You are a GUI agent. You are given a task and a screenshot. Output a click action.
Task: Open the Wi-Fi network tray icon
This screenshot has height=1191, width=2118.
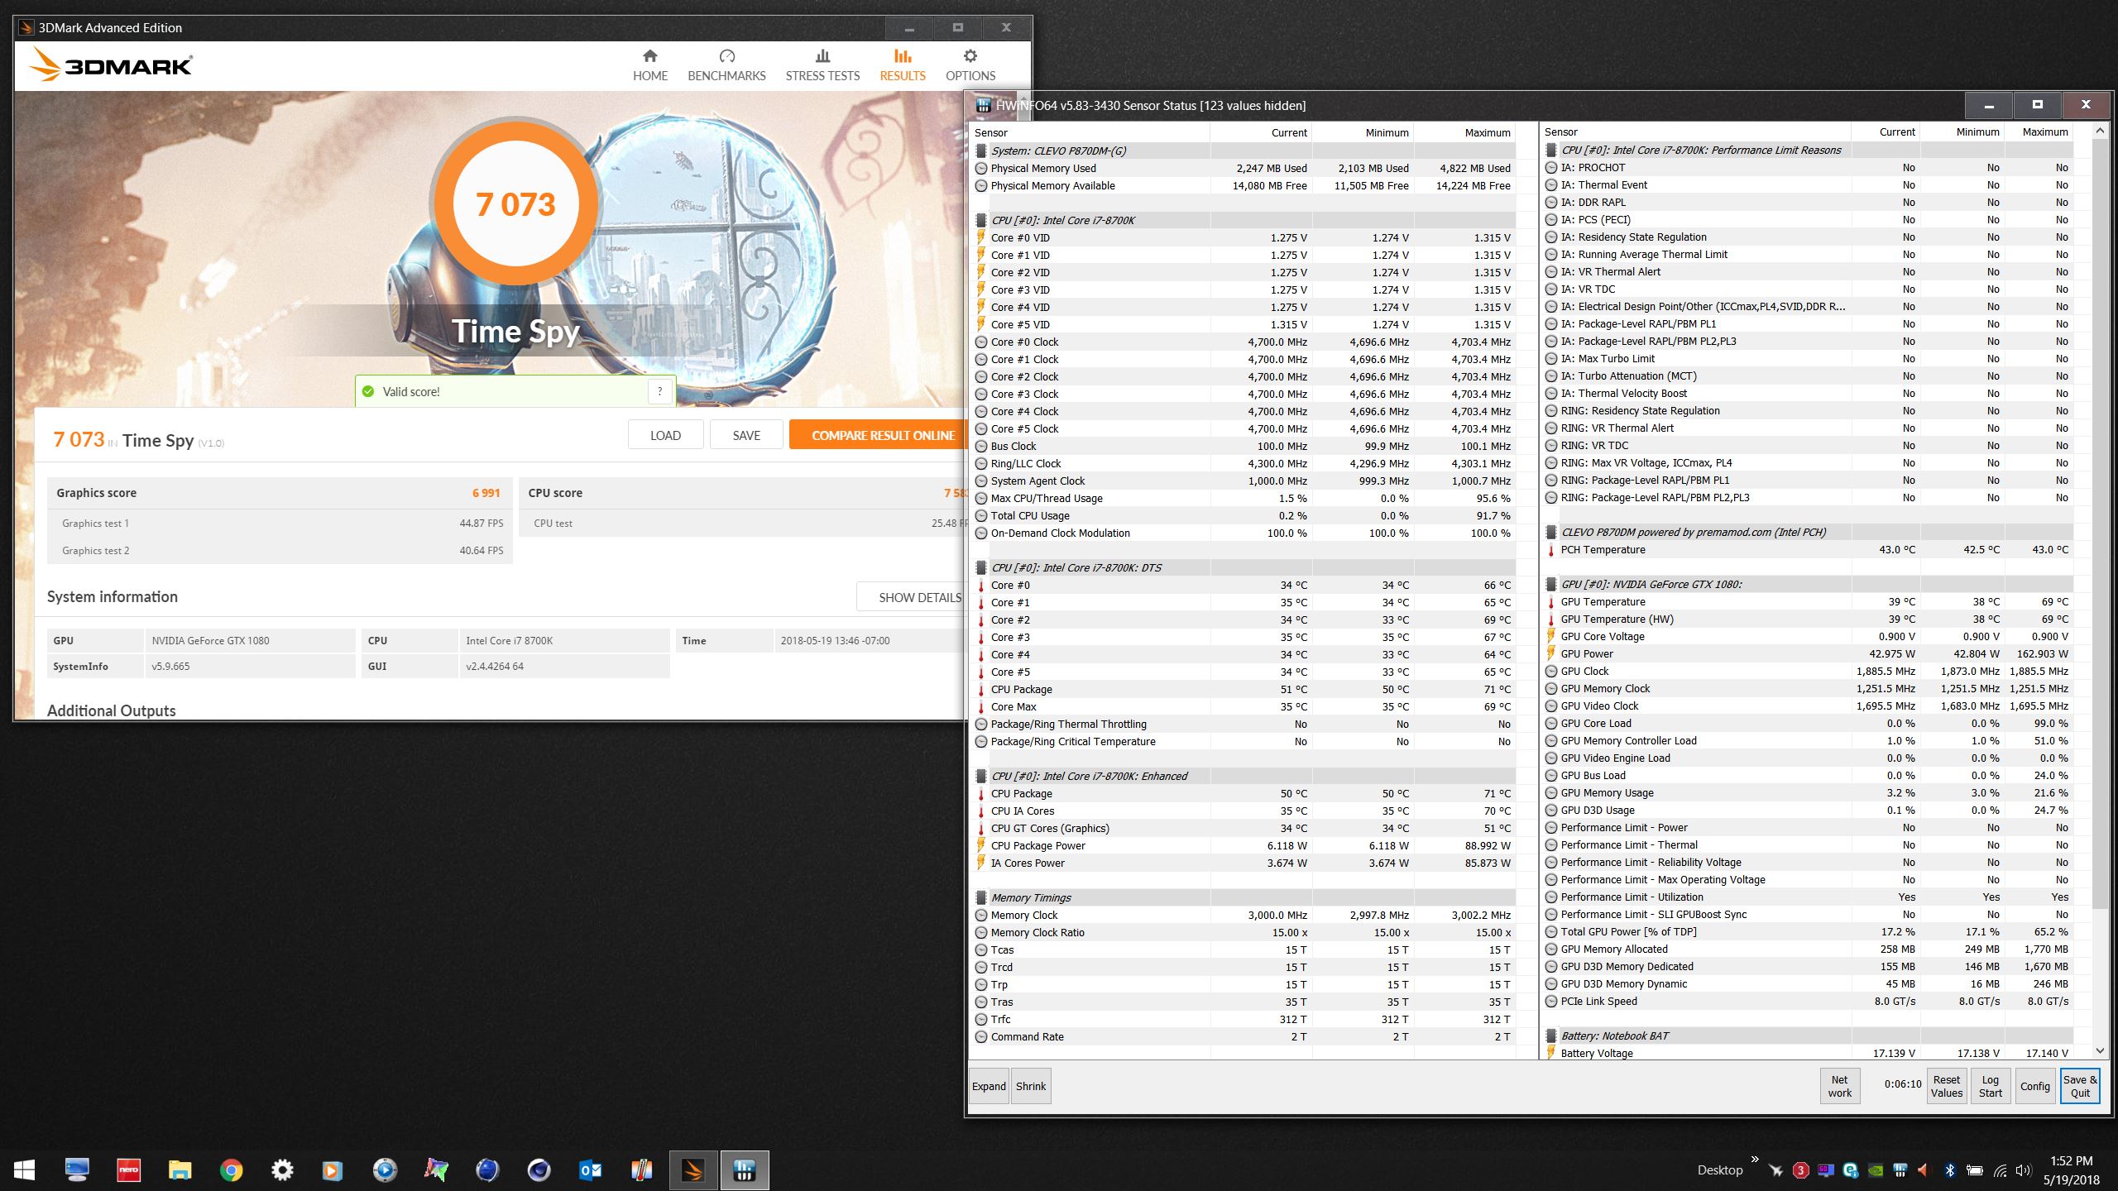pos(2000,1170)
